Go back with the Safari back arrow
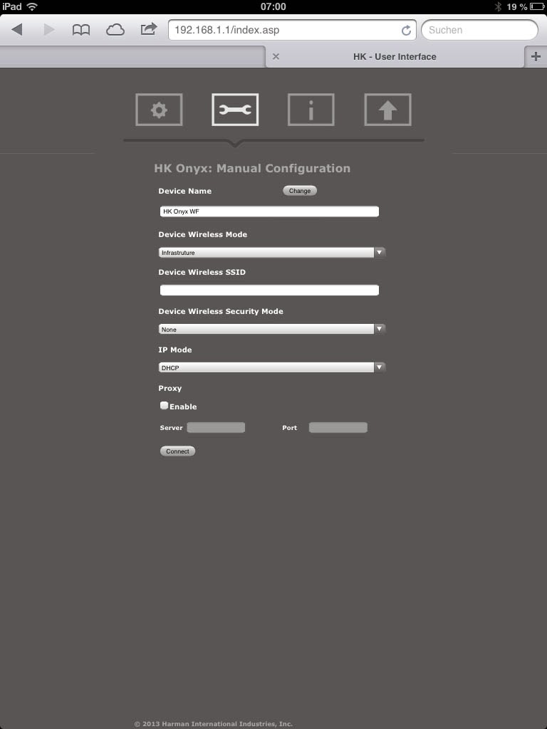The width and height of the screenshot is (547, 729). (x=17, y=30)
